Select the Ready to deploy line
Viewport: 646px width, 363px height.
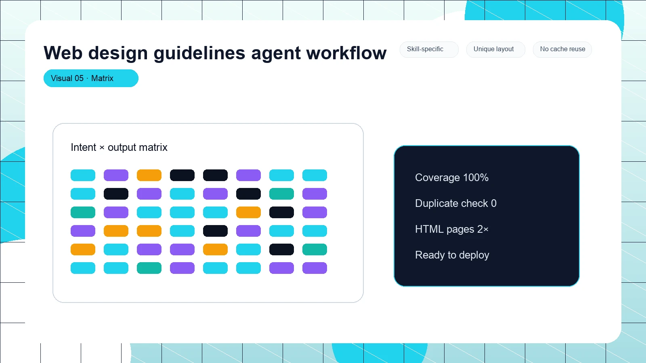tap(452, 255)
